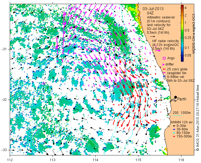The width and height of the screenshot is (201, 163).
Task: Click the cyan 200 1000m isobath legend line
Action: pos(177,115)
